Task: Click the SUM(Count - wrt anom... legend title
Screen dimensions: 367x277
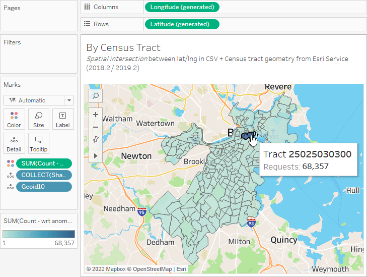Action: pyautogui.click(x=38, y=221)
